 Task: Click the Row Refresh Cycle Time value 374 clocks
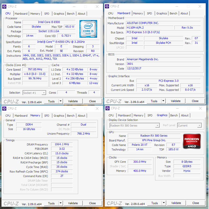tap(62, 171)
